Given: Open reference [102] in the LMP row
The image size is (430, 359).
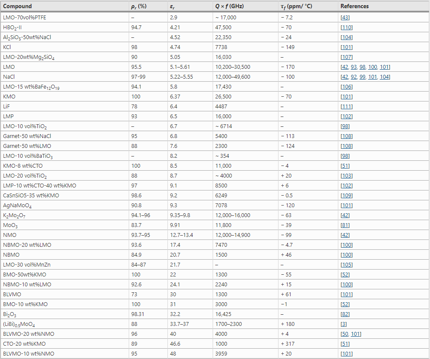Looking at the screenshot, I should (x=346, y=116).
